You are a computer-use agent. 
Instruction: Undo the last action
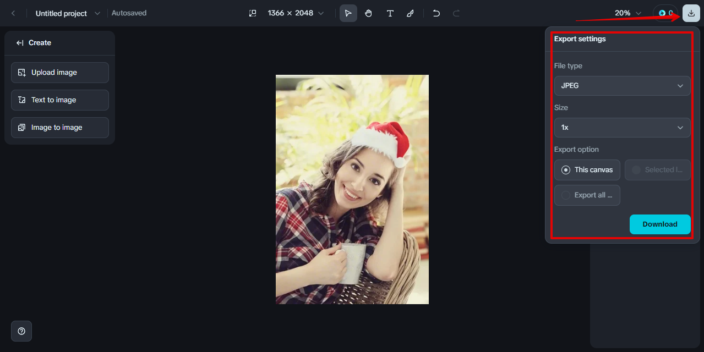click(436, 13)
